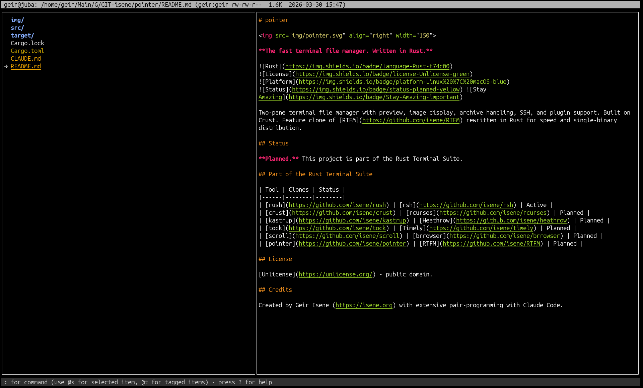Image resolution: width=643 pixels, height=388 pixels.
Task: Open the github.com/isene/heathrow link
Action: pos(511,220)
